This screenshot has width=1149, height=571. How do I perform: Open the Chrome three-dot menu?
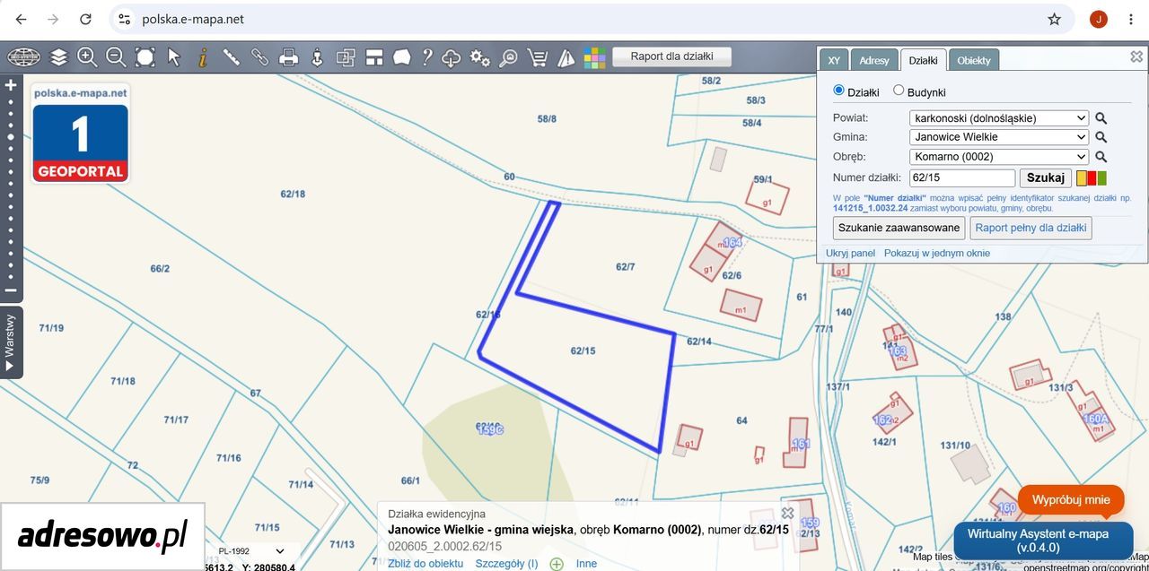(1130, 19)
